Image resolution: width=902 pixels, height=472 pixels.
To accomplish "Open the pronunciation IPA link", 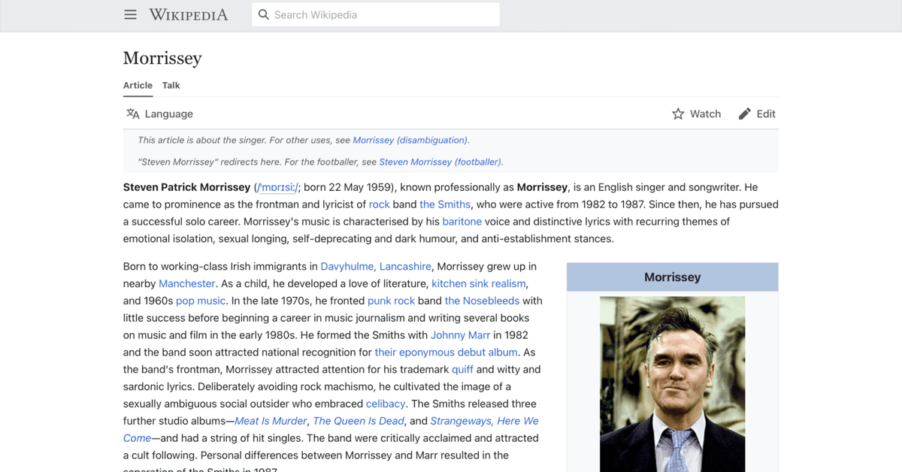I will tap(277, 187).
